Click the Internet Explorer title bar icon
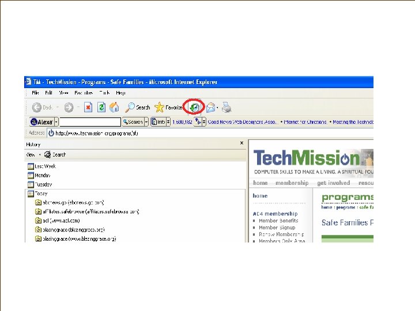Viewport: 415px width, 311px height. pos(28,82)
